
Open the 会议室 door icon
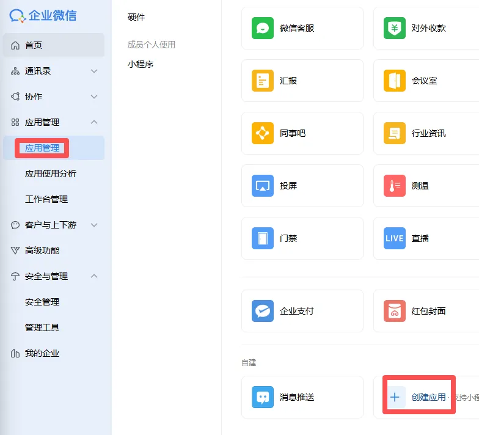[395, 81]
